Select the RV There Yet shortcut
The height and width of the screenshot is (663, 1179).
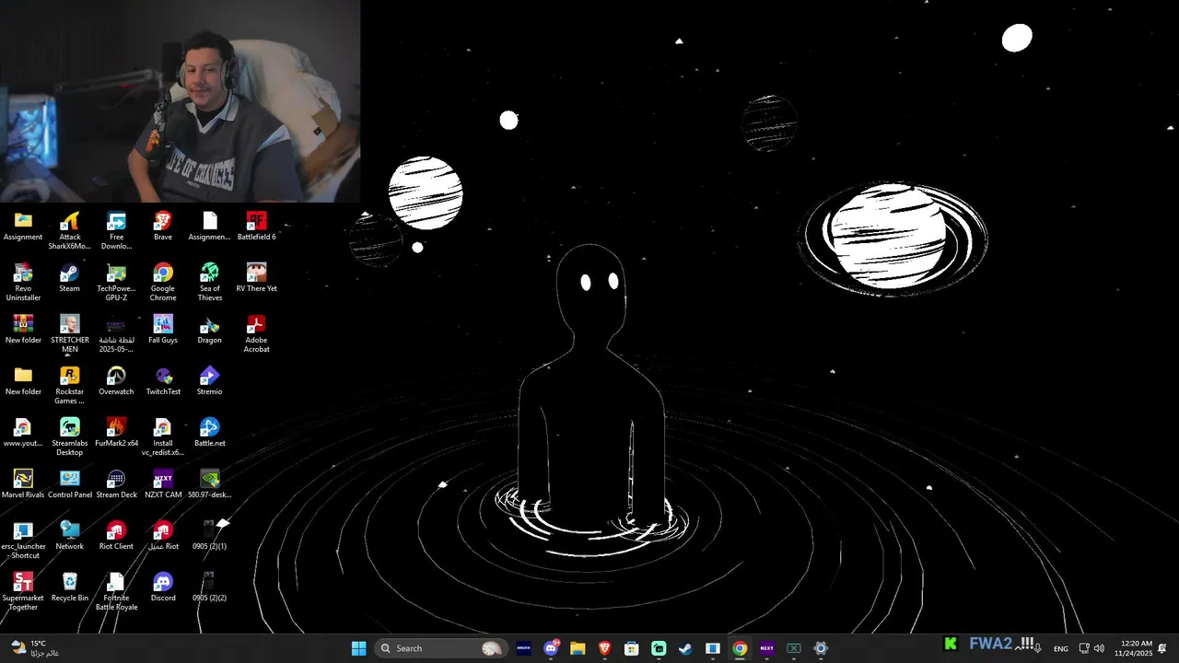tap(256, 278)
